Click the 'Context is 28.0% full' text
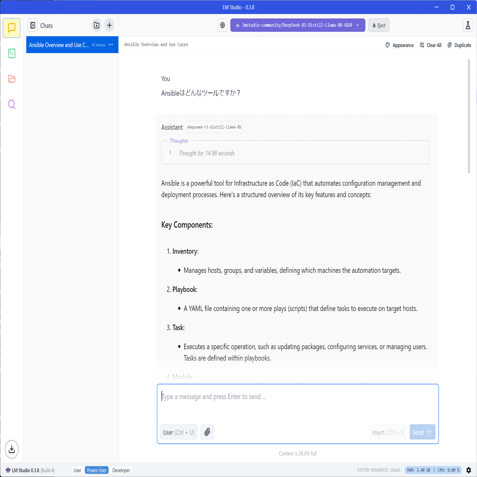Viewport: 477px width, 477px height. 298,453
